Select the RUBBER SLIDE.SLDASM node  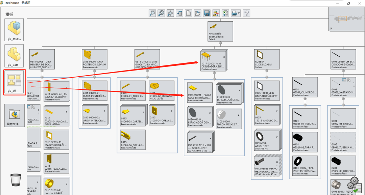pyautogui.click(x=267, y=59)
